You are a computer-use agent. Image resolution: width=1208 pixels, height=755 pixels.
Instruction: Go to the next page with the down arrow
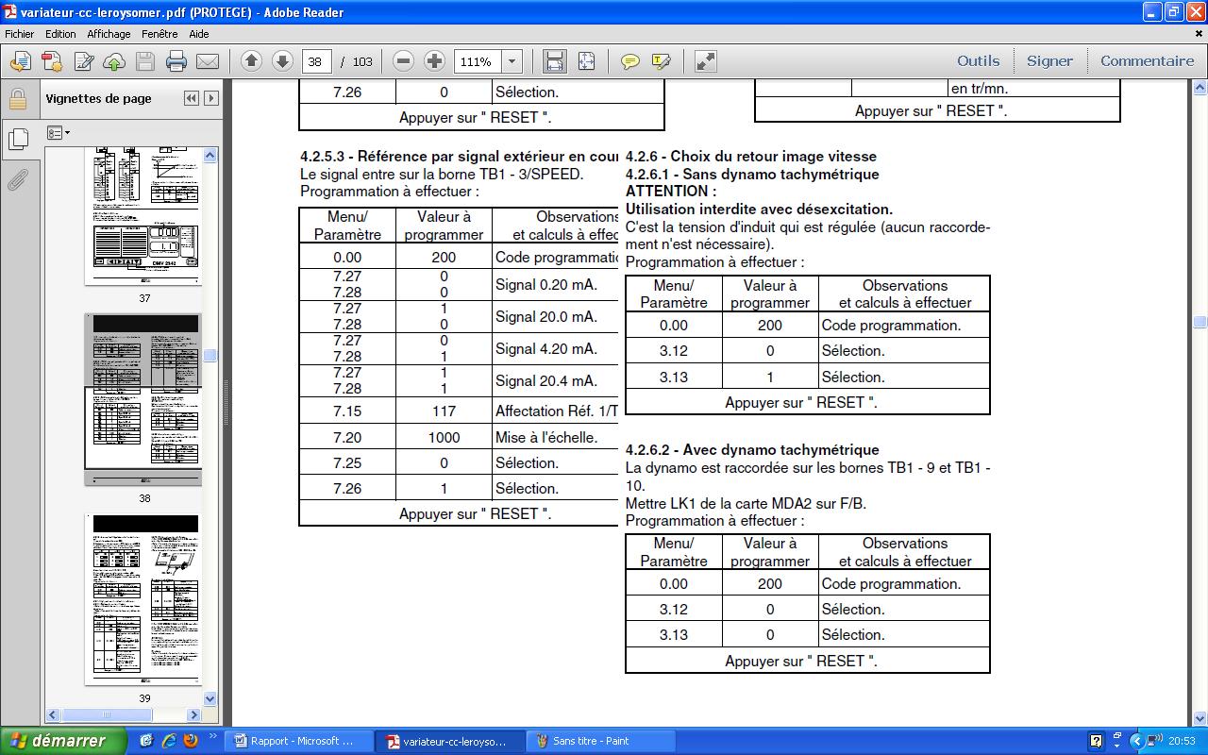tap(282, 61)
